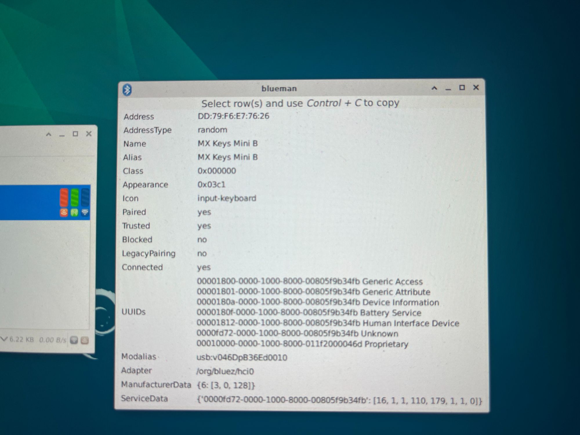This screenshot has height=435, width=580.
Task: Select the Modalias value usb:v046DpB36Ed0010
Action: [242, 357]
